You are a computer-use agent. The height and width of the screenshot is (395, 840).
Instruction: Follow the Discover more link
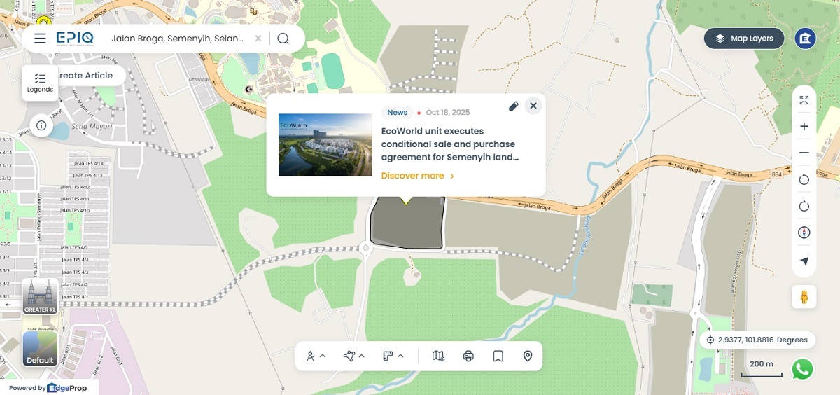(418, 176)
